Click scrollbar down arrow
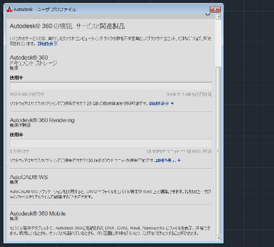 coord(218,238)
